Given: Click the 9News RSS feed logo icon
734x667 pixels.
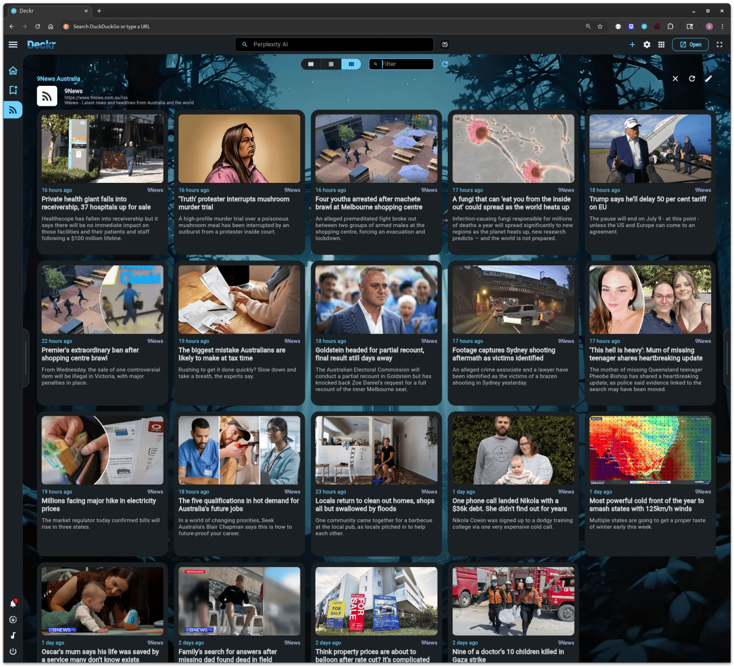Looking at the screenshot, I should point(47,96).
